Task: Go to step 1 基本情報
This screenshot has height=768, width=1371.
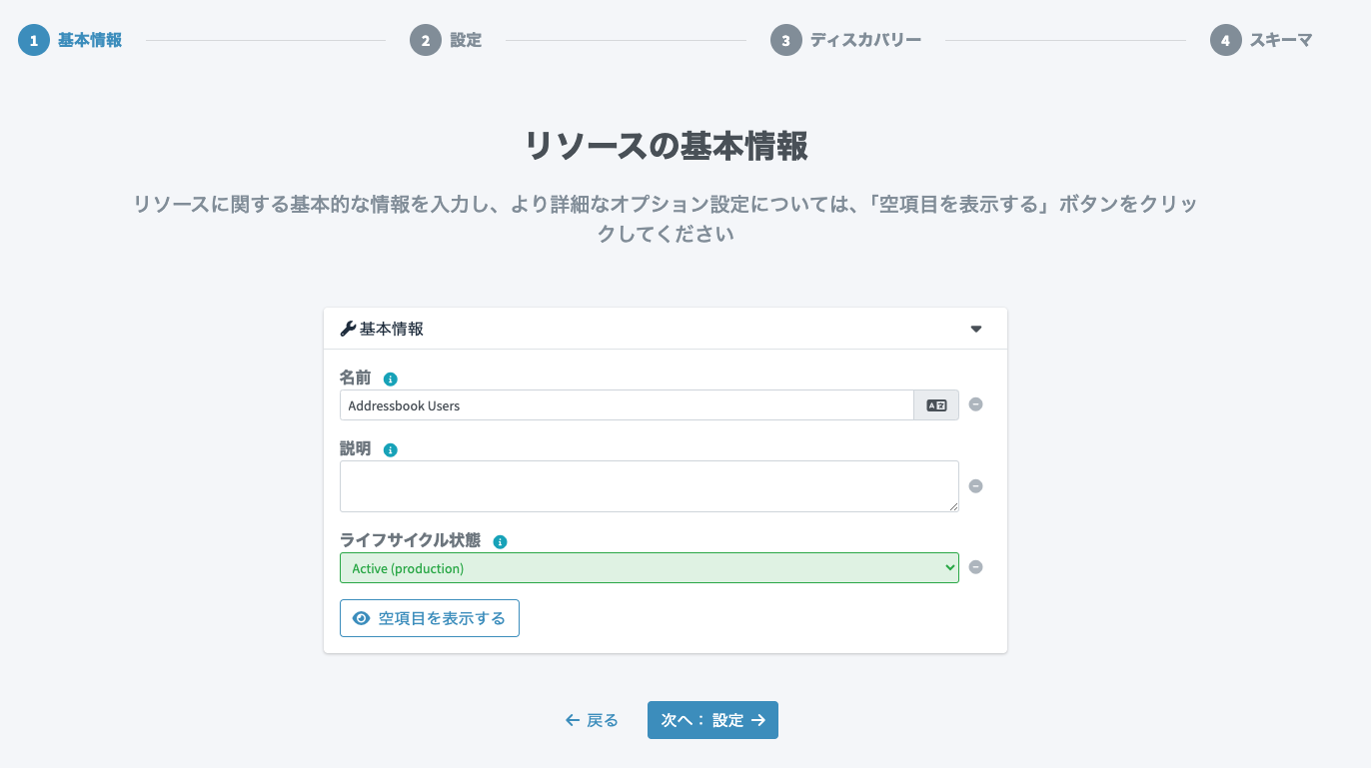Action: (x=70, y=40)
